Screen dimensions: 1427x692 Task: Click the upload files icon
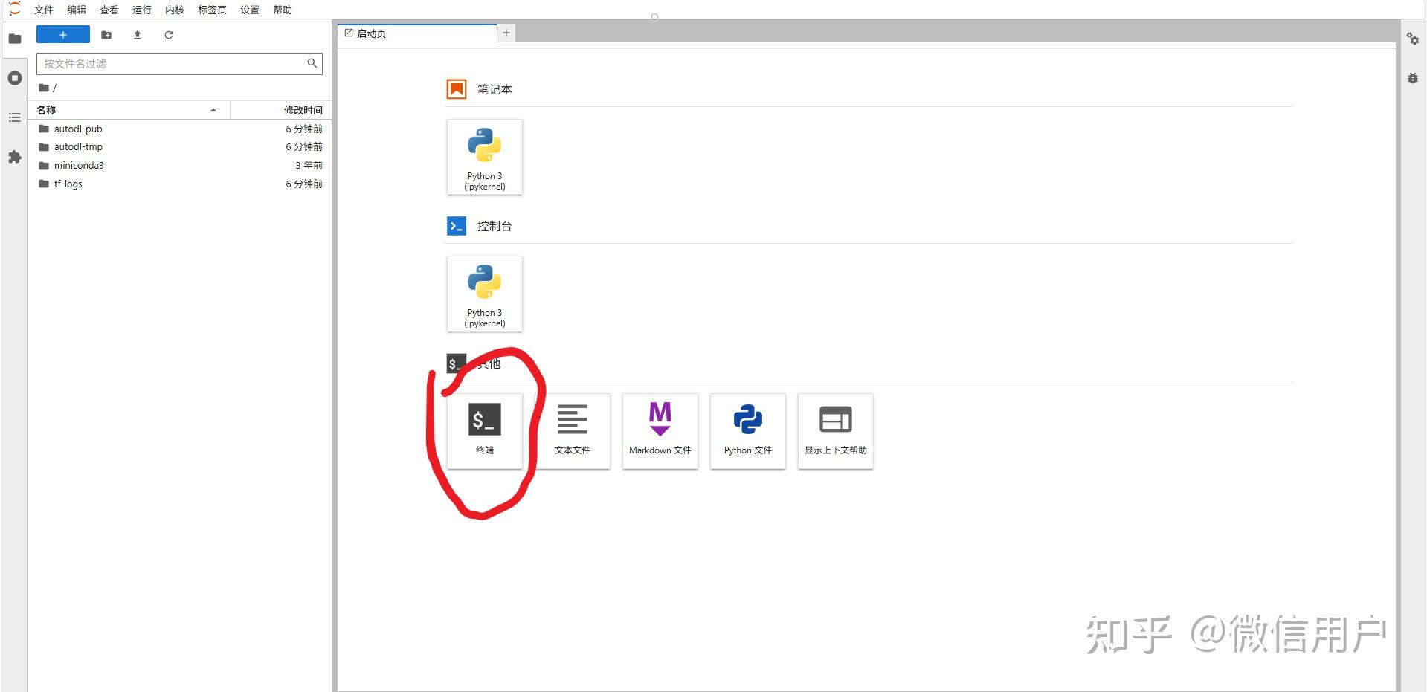click(138, 35)
